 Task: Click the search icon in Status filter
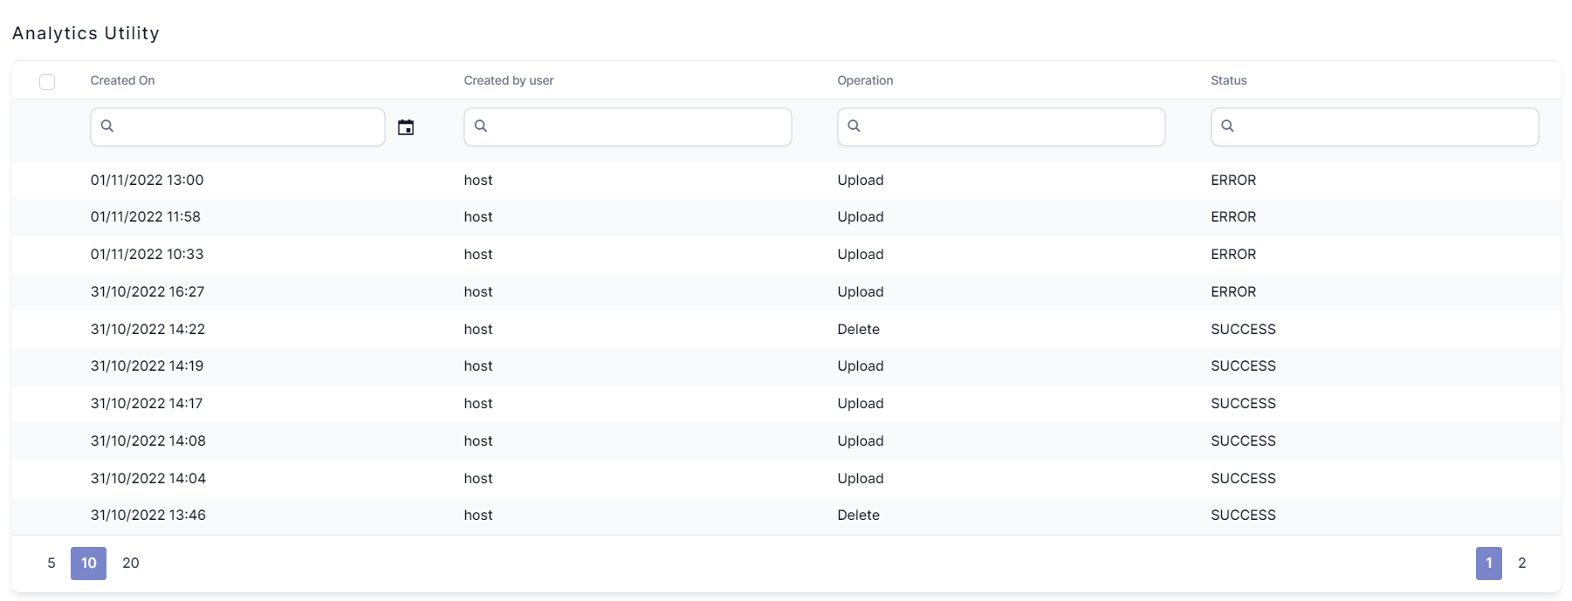(1227, 126)
